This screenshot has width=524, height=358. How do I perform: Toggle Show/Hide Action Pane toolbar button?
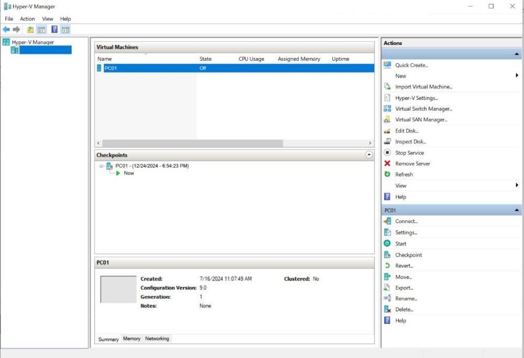coord(65,29)
